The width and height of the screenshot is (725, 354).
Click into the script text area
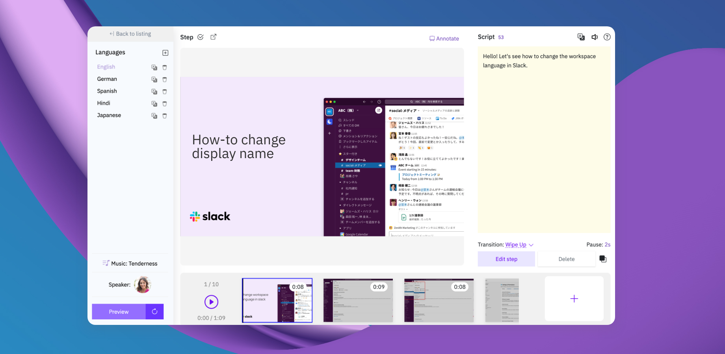point(544,140)
